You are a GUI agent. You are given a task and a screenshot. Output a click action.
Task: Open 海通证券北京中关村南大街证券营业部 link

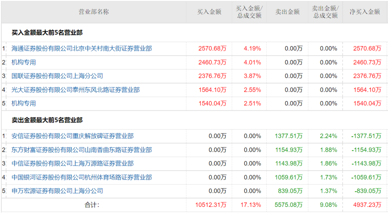click(x=82, y=49)
